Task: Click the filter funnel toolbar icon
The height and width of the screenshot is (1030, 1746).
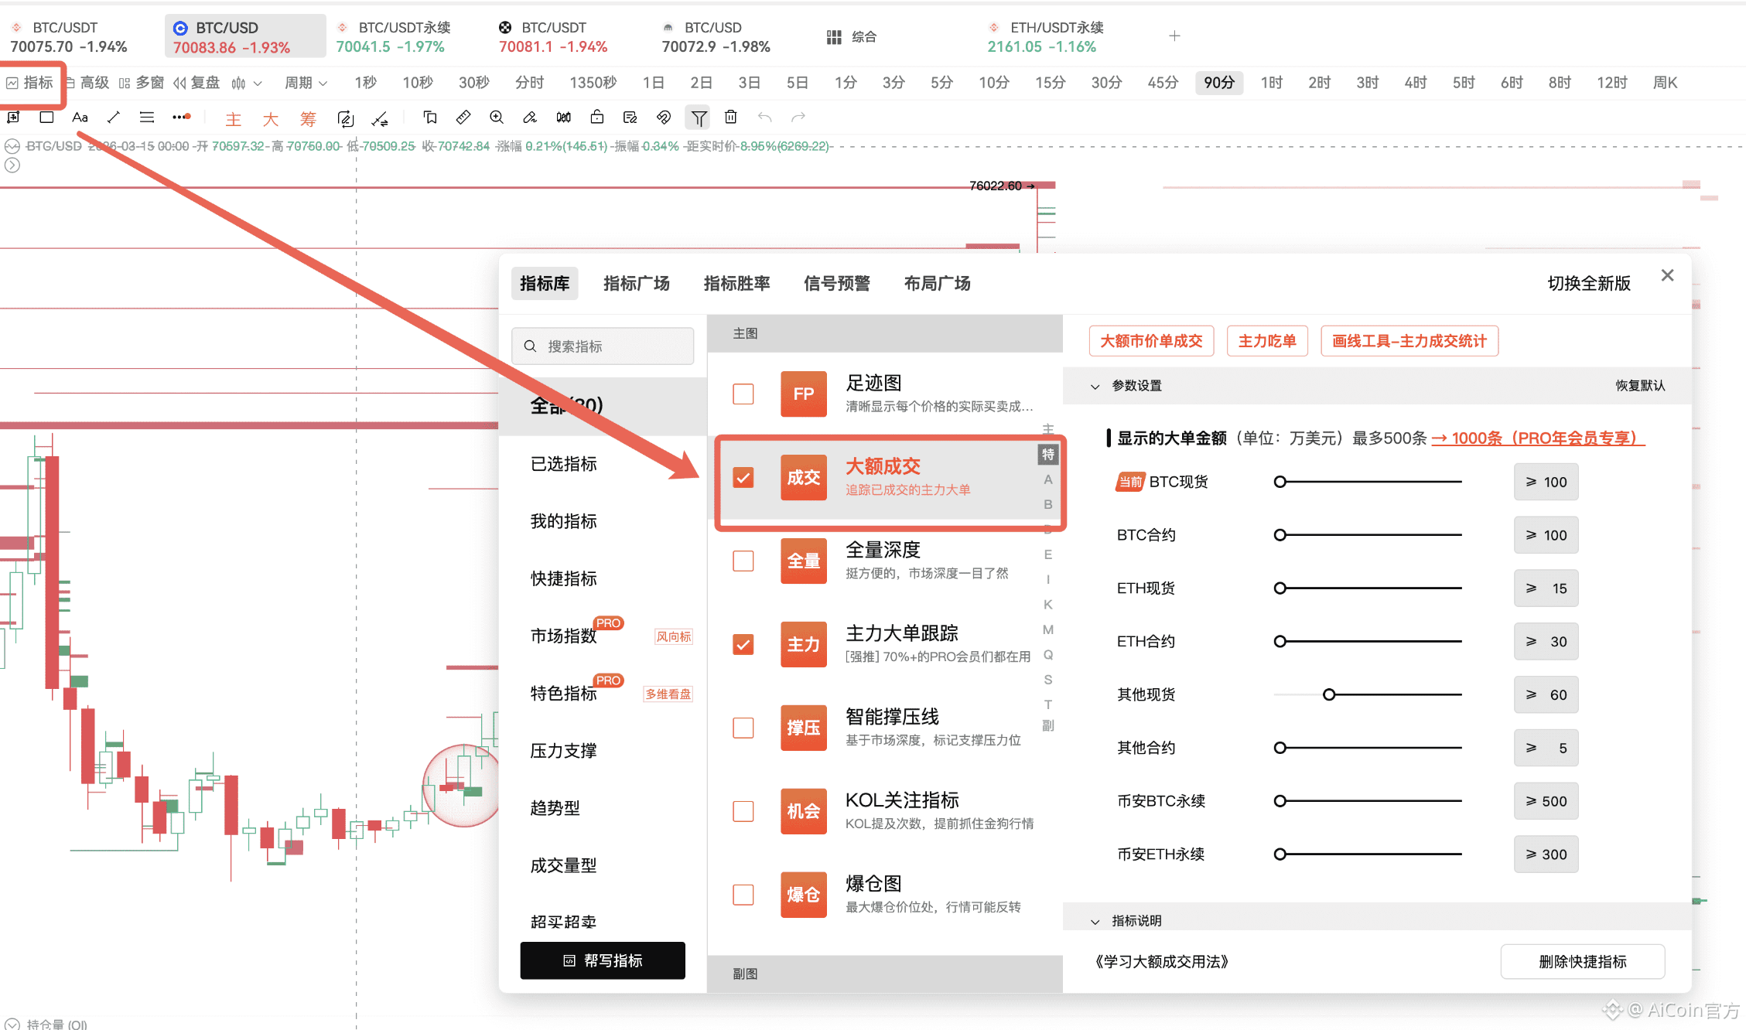Action: point(699,118)
